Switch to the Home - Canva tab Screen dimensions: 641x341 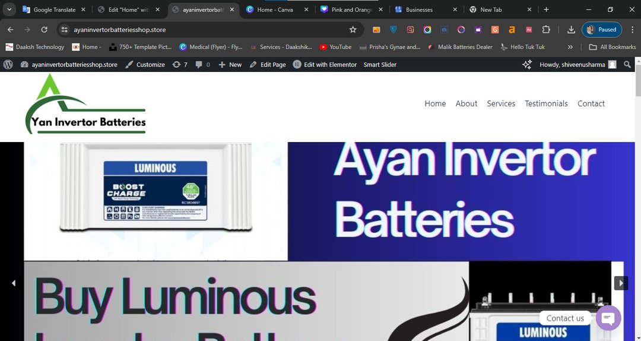point(274,10)
